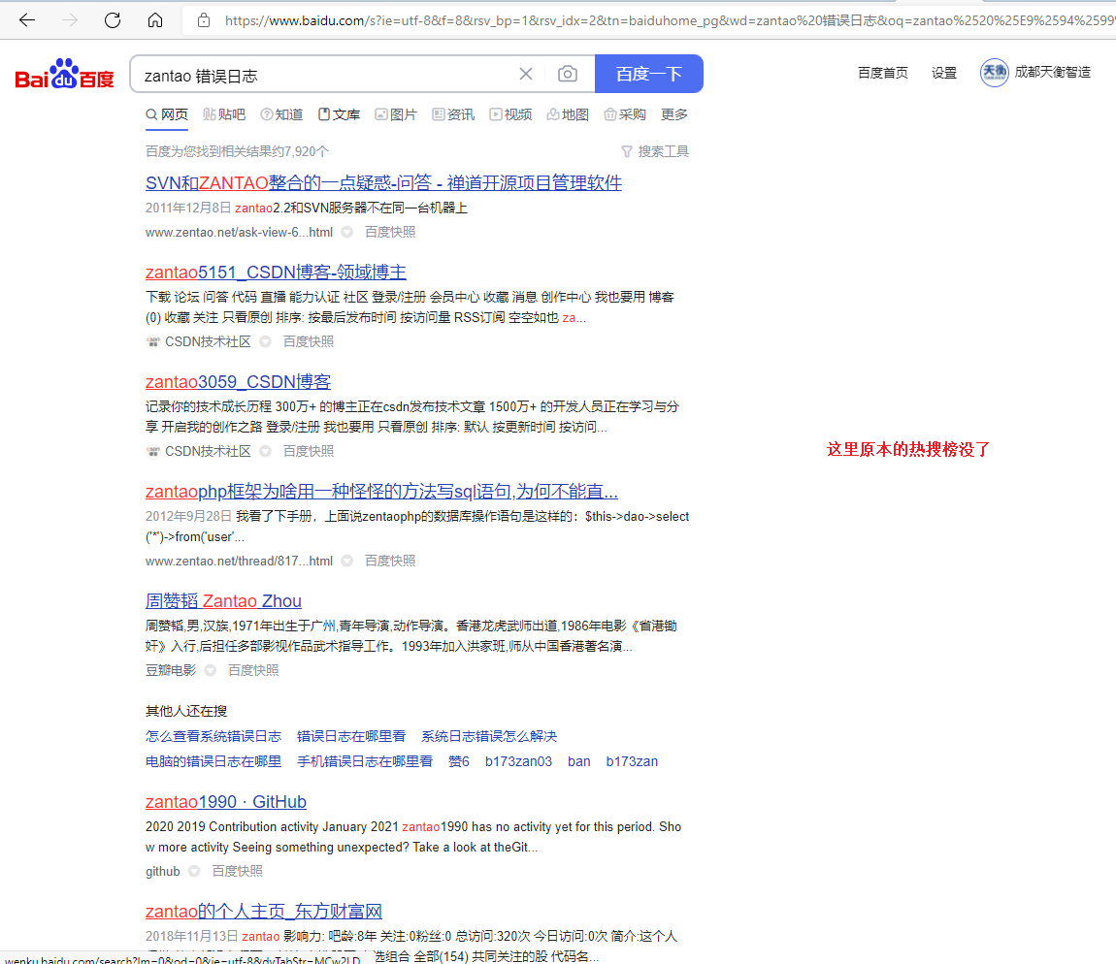
Task: Search 赞6 suggestion
Action: (x=459, y=761)
